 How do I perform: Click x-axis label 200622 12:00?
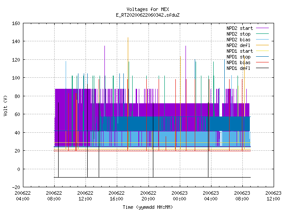pos(85,196)
